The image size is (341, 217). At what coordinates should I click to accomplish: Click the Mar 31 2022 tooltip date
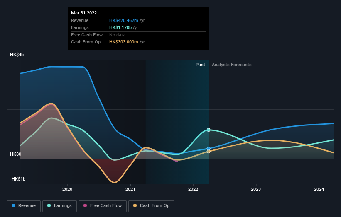click(x=84, y=13)
